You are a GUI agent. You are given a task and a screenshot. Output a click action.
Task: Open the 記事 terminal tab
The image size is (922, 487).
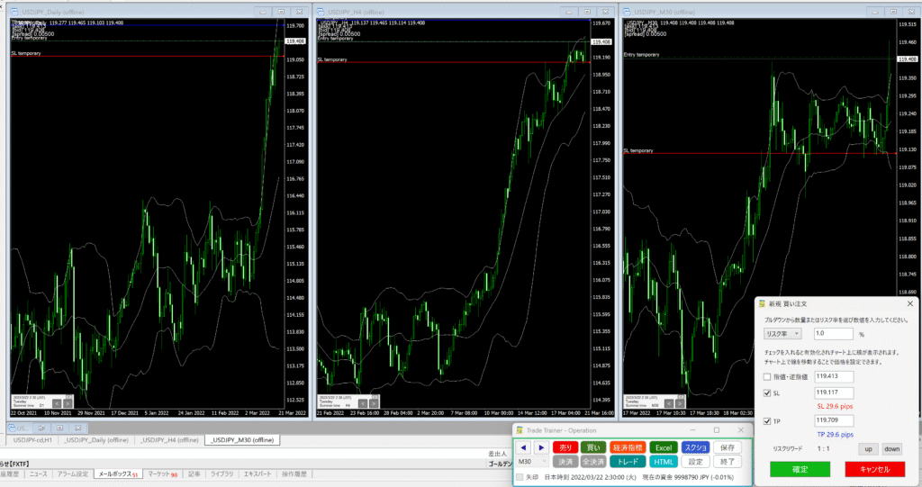click(x=194, y=474)
